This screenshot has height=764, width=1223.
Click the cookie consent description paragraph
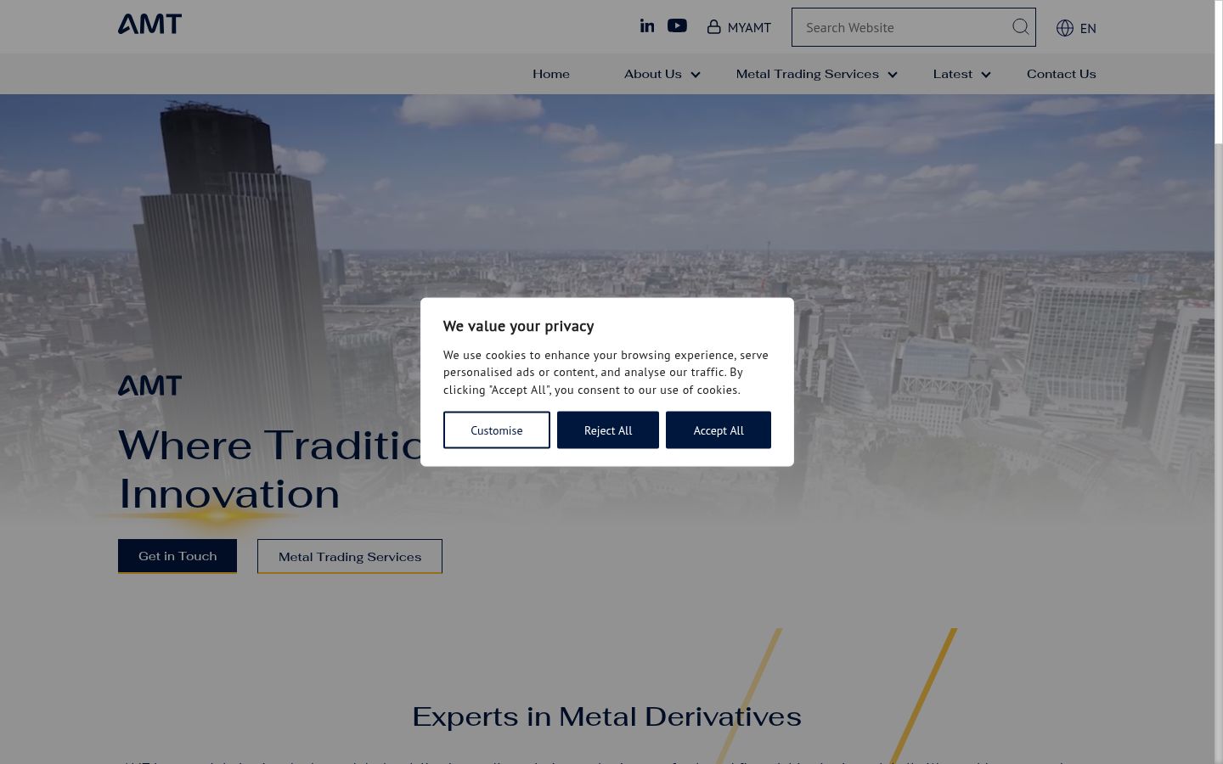606,372
